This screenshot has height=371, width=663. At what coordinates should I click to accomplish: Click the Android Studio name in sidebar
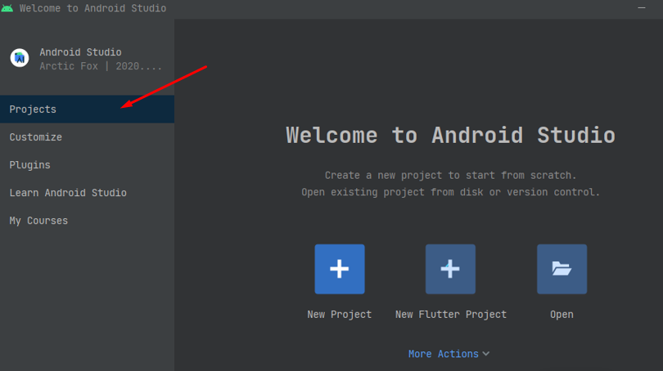(x=80, y=52)
